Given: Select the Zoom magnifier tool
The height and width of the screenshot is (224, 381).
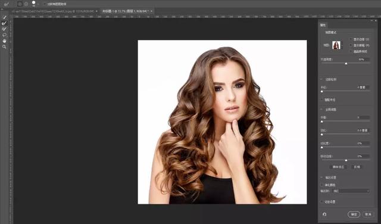Looking at the screenshot, I should (4, 46).
